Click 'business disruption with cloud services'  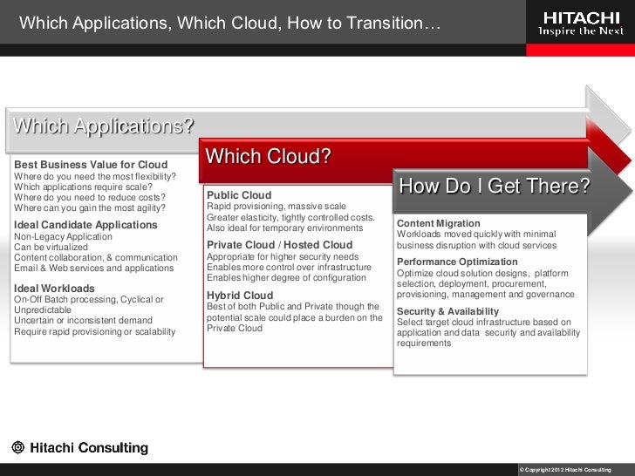pyautogui.click(x=476, y=245)
